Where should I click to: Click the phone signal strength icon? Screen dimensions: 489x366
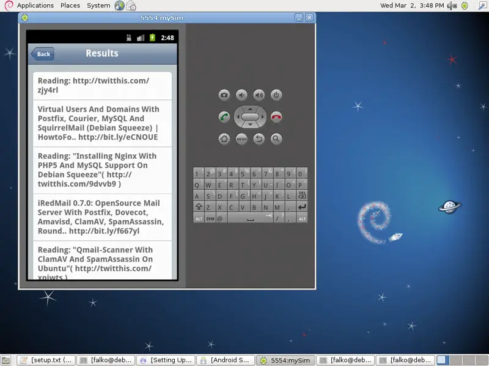141,38
